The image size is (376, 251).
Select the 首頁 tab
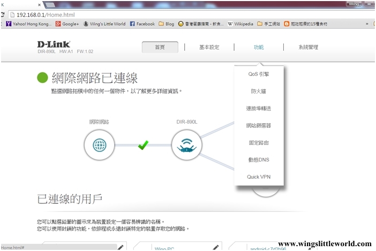point(160,47)
